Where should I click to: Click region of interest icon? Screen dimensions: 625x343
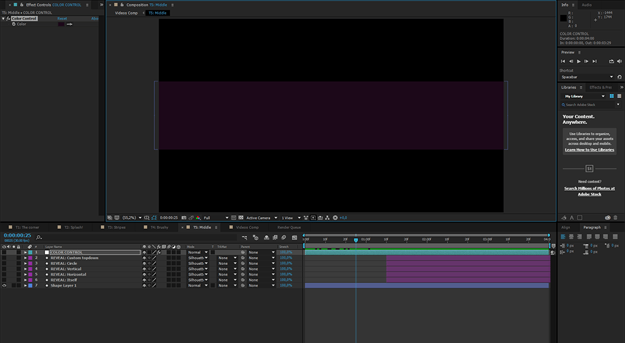[234, 218]
